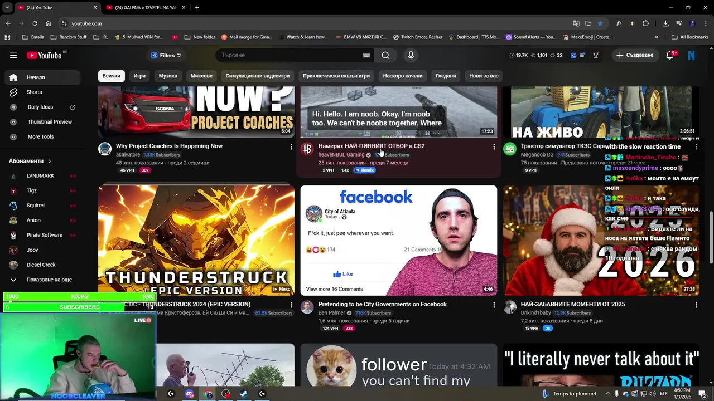Click the vidIQ blue logo icon
Viewport: 714px width, 401px height.
573,55
